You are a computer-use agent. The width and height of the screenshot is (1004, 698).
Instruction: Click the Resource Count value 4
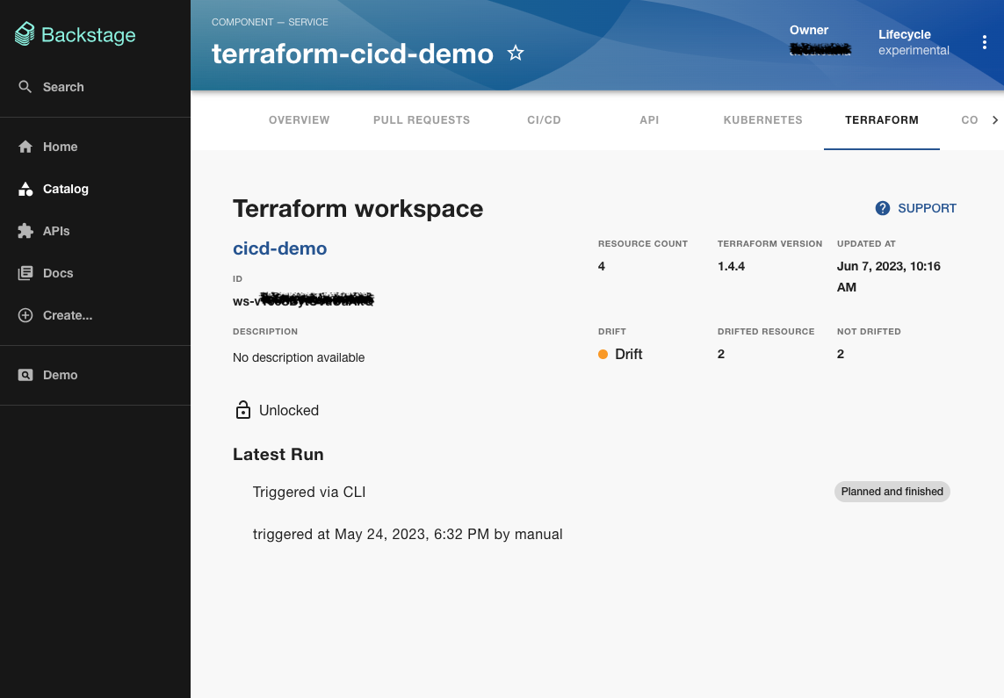click(601, 266)
